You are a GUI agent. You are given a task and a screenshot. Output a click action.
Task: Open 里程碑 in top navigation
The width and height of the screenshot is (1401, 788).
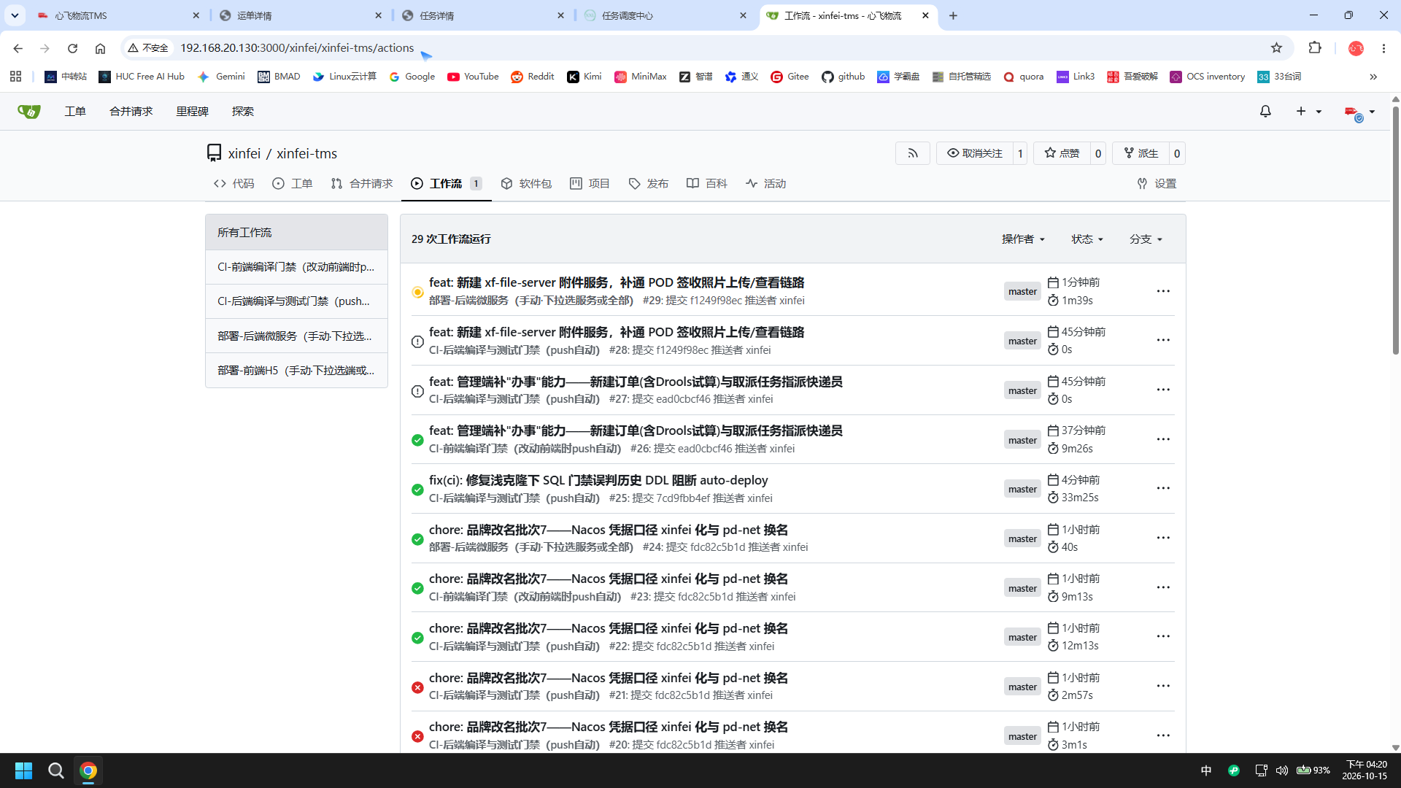click(192, 112)
